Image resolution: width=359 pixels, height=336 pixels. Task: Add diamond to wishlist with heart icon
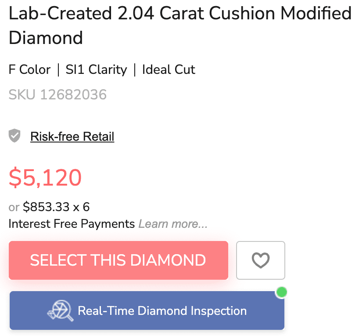point(260,260)
